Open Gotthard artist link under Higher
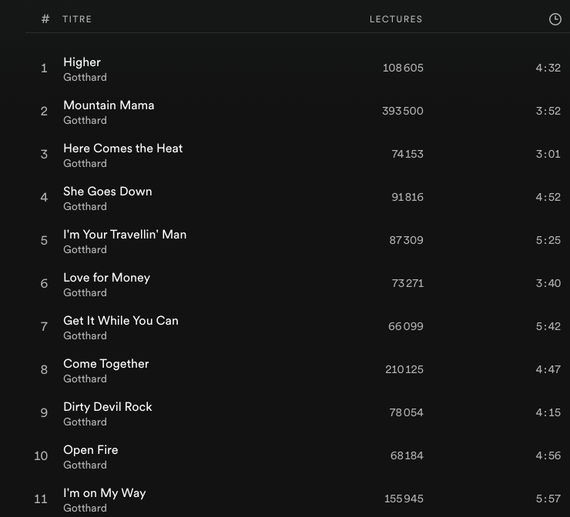This screenshot has width=570, height=517. [85, 78]
